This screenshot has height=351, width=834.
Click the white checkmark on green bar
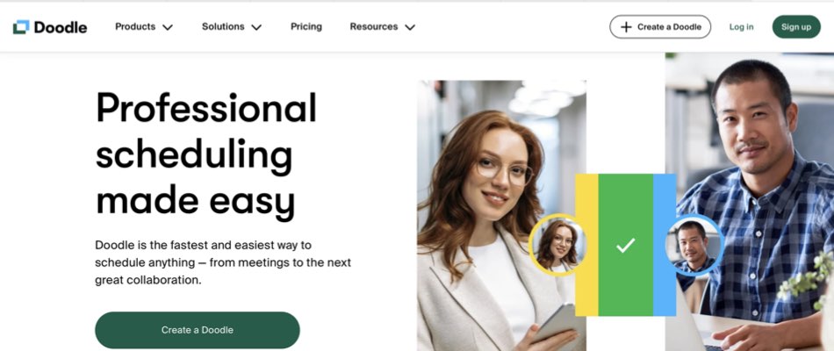(625, 245)
